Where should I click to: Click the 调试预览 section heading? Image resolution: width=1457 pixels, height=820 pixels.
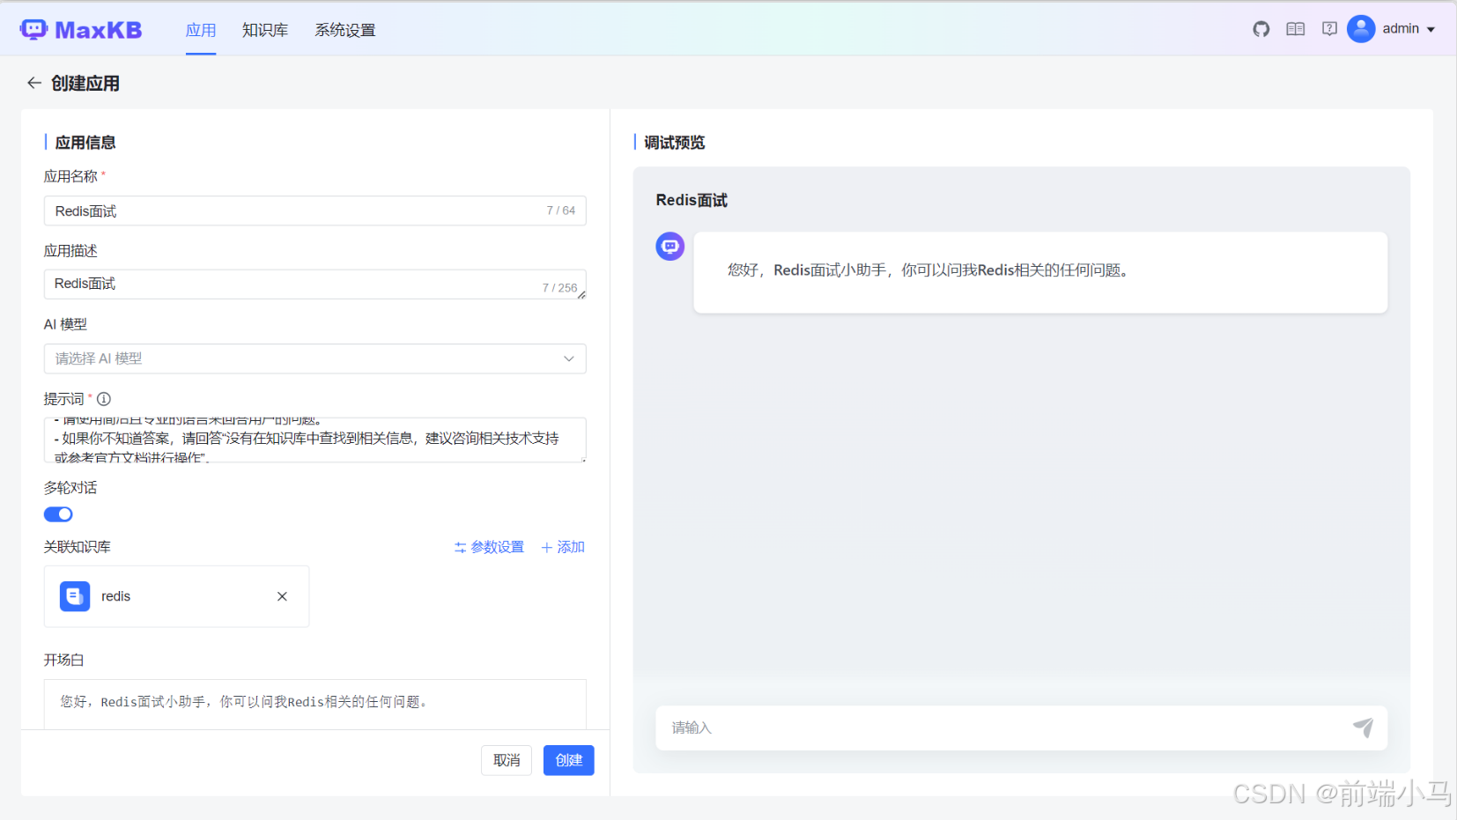click(x=675, y=143)
